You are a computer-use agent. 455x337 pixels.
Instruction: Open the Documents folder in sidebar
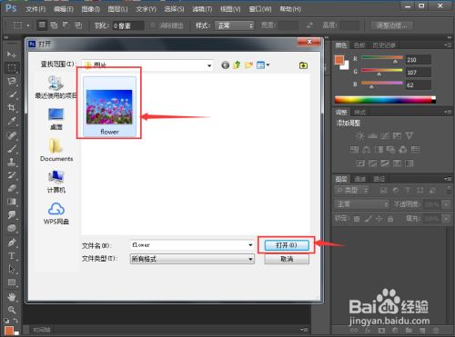(x=56, y=150)
